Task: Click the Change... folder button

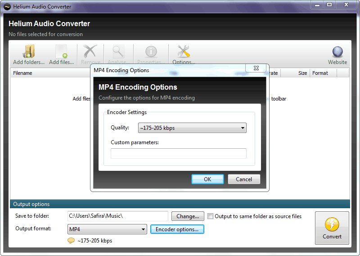Action: pos(188,216)
